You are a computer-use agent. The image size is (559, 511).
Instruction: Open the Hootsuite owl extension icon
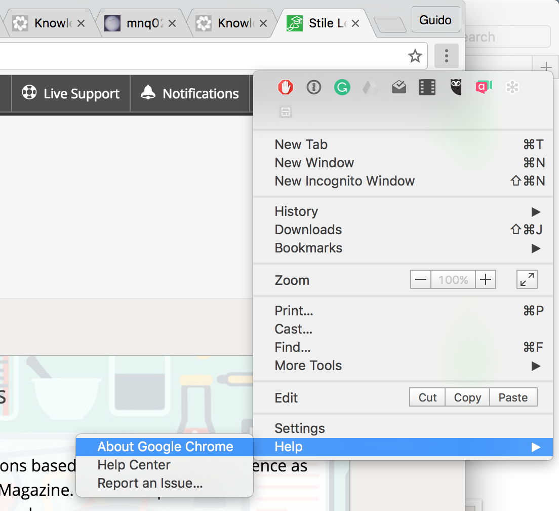[456, 87]
